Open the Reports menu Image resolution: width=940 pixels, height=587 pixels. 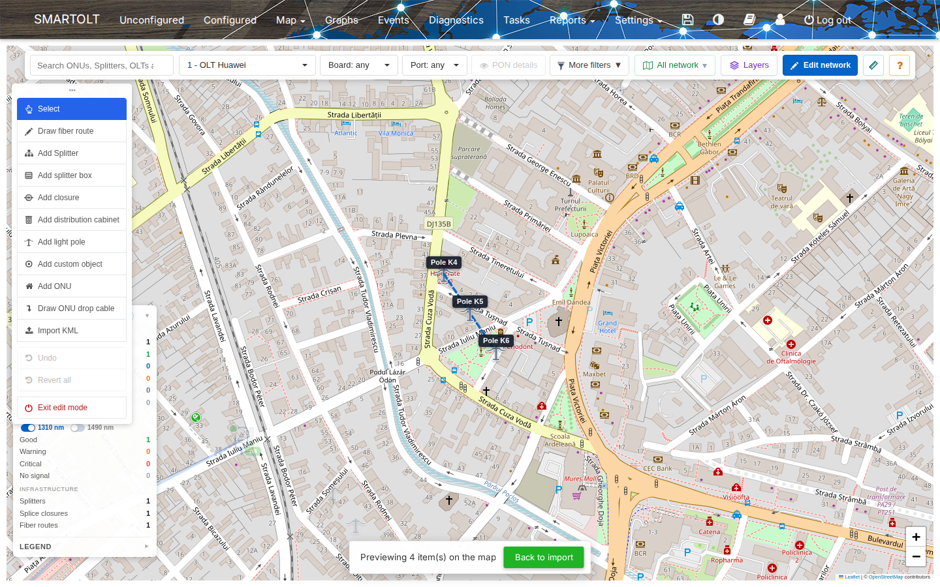tap(572, 20)
